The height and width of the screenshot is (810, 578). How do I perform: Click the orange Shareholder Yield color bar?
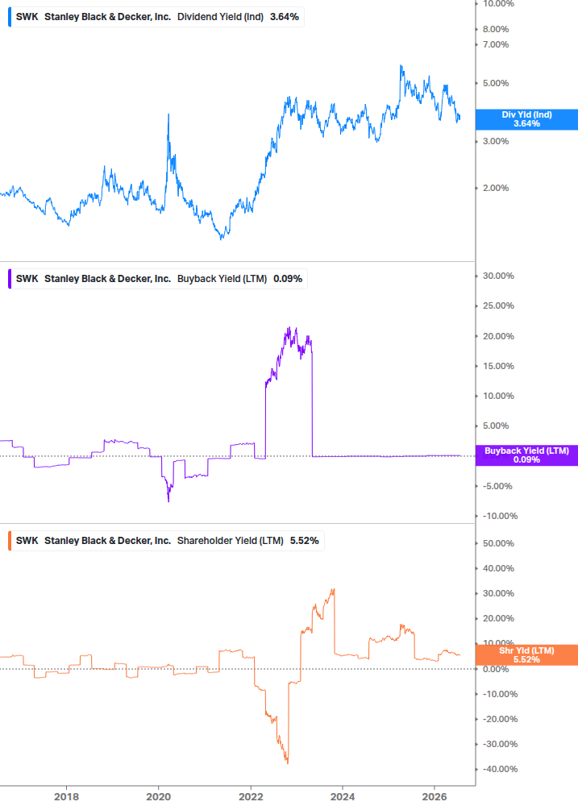[10, 540]
